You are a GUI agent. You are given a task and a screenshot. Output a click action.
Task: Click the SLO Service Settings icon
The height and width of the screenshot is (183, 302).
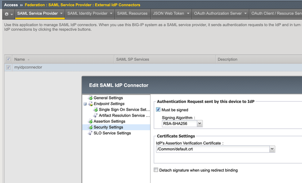[x=91, y=133]
